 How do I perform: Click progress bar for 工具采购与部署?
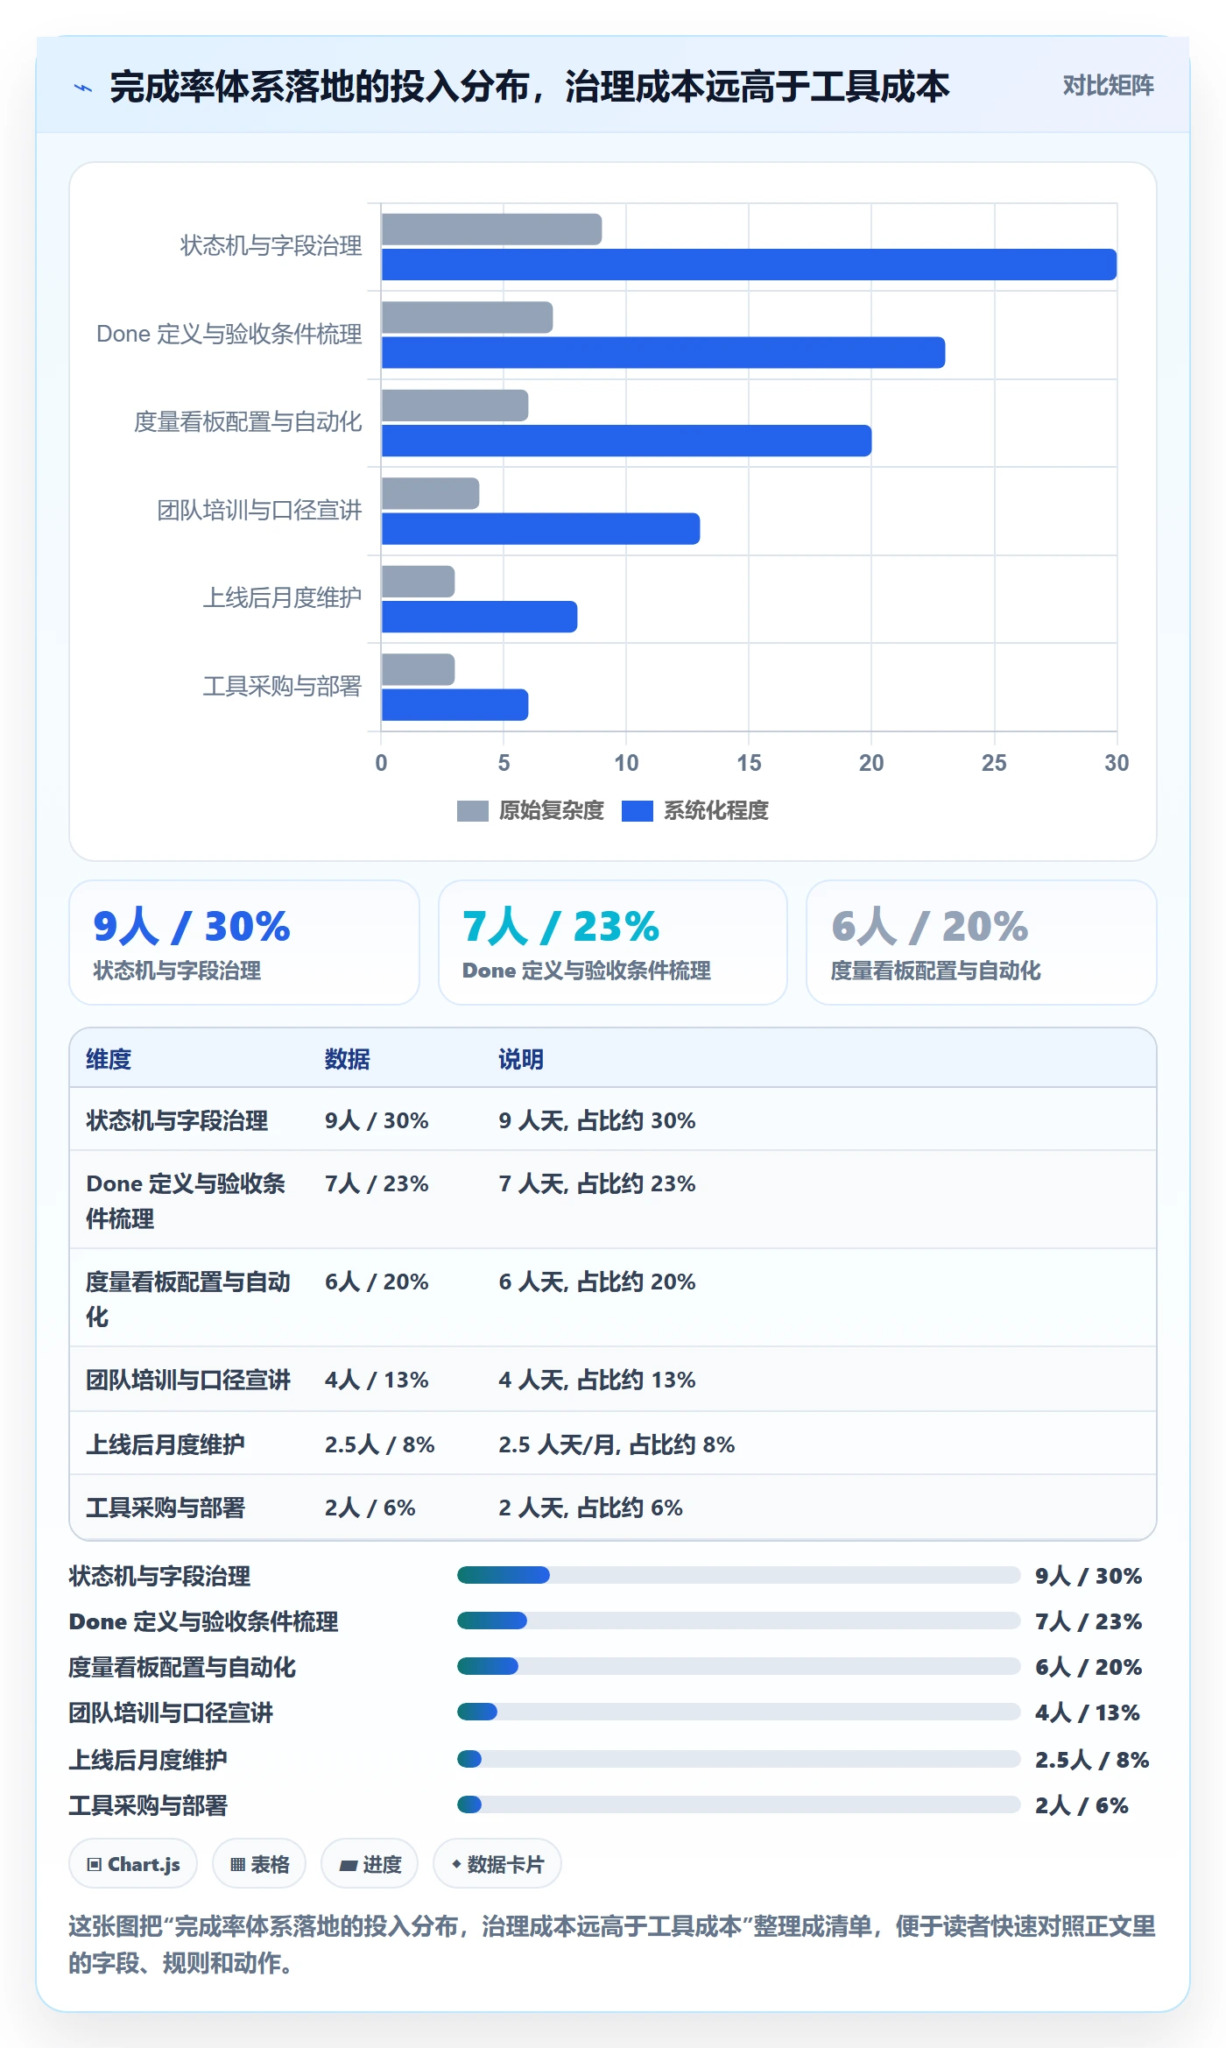click(x=738, y=1804)
